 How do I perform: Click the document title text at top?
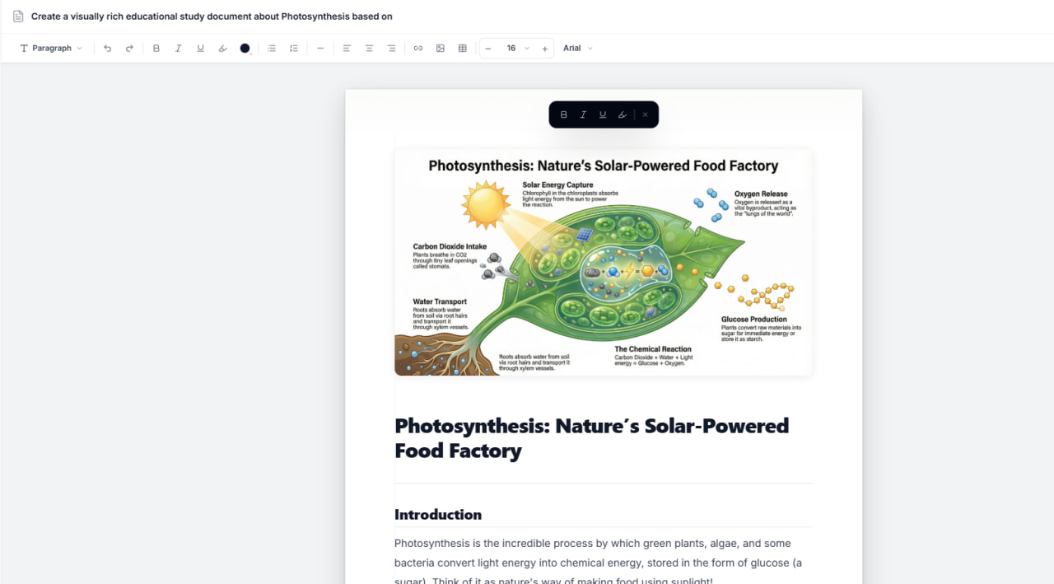click(x=212, y=16)
